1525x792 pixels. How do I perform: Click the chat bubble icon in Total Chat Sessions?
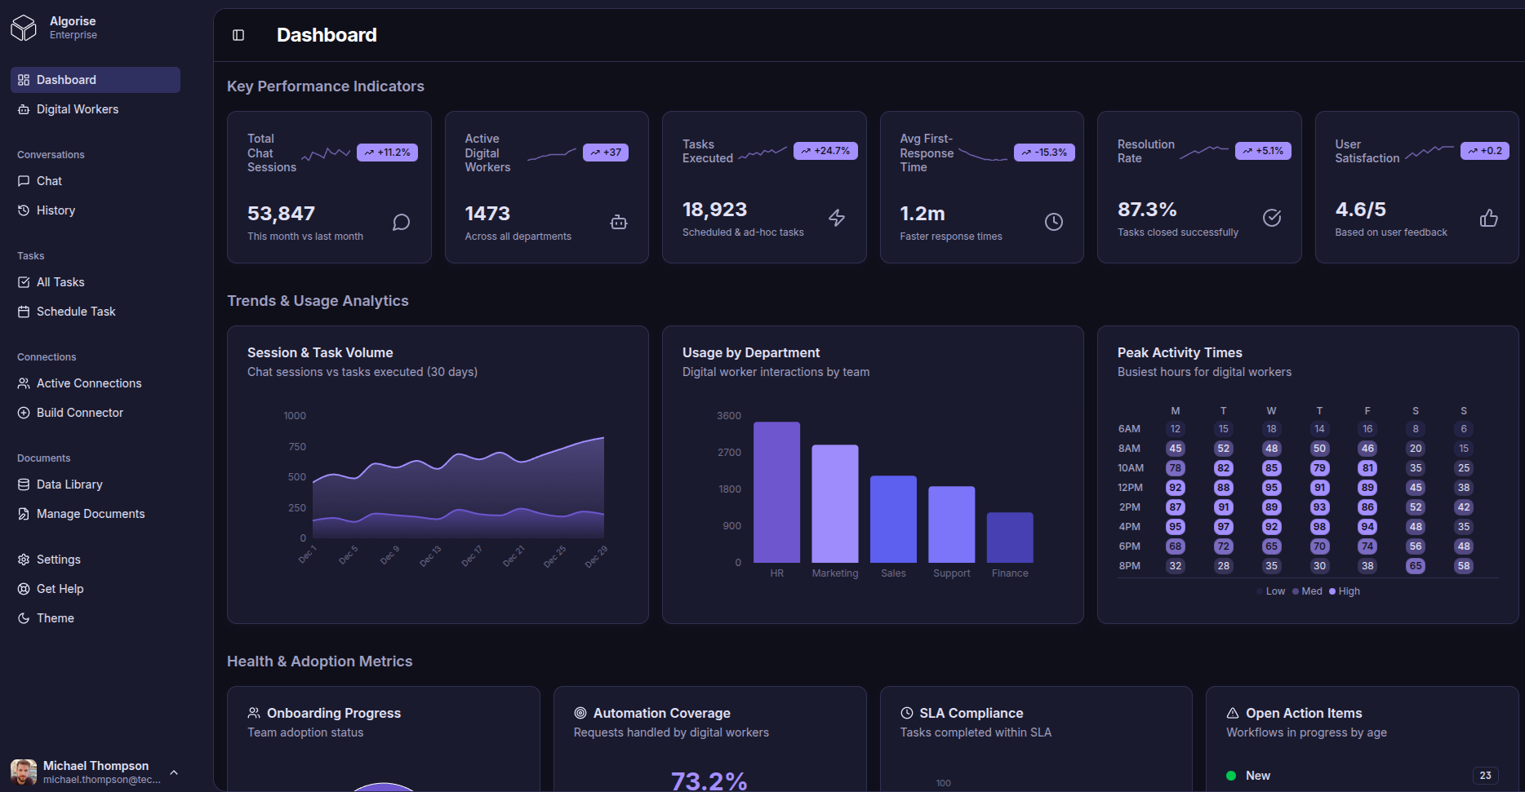(401, 223)
